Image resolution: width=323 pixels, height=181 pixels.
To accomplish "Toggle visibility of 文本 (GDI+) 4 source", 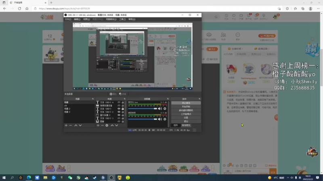I will coord(119,102).
